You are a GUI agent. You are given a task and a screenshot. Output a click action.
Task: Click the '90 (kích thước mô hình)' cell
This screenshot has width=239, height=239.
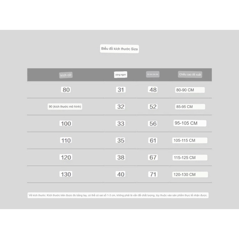(x=65, y=106)
